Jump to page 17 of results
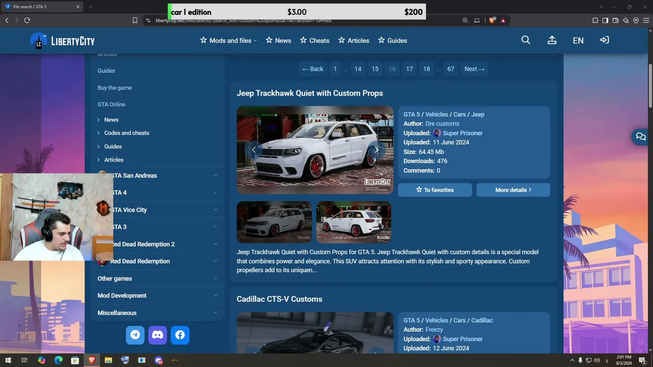The width and height of the screenshot is (653, 367). coord(409,69)
